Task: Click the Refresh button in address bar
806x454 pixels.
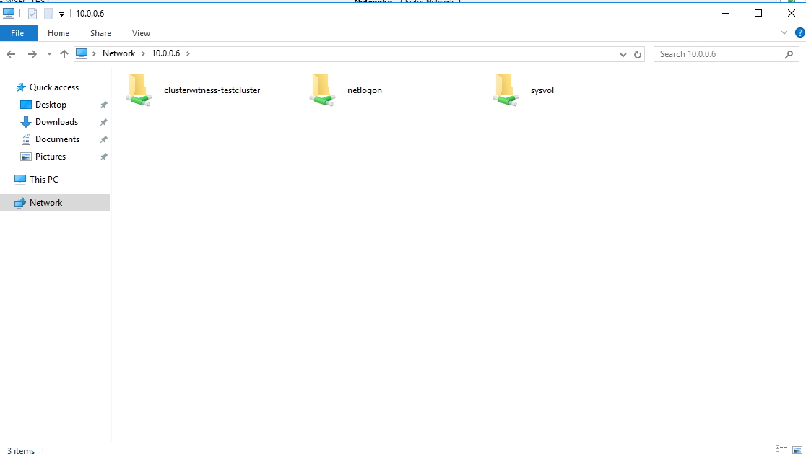Action: [638, 54]
